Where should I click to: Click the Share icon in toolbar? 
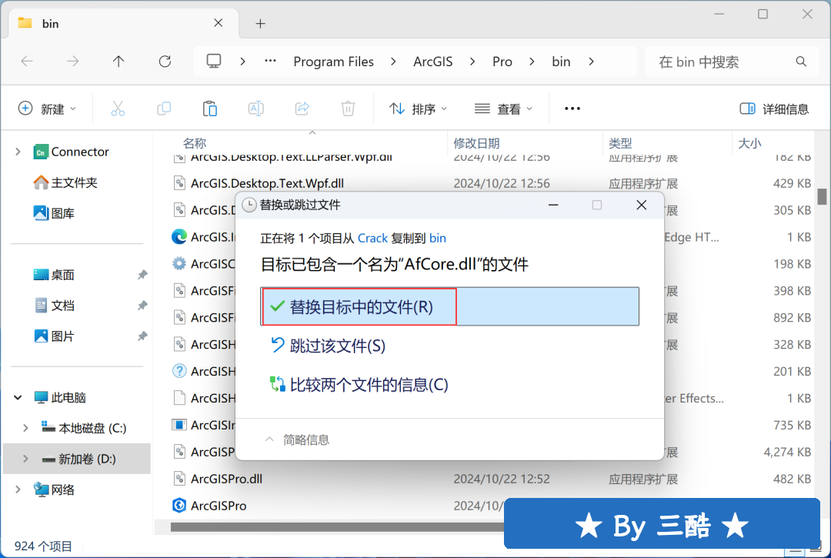[x=302, y=109]
